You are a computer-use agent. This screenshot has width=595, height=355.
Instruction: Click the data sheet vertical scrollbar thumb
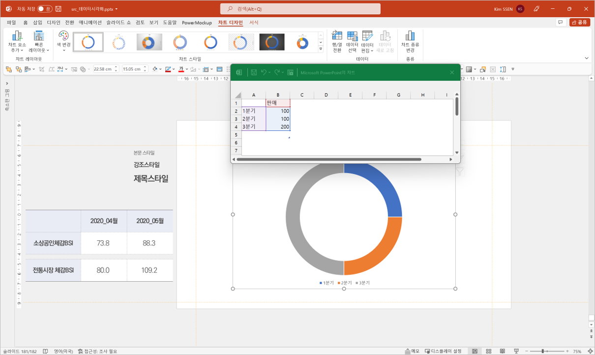coord(457,106)
